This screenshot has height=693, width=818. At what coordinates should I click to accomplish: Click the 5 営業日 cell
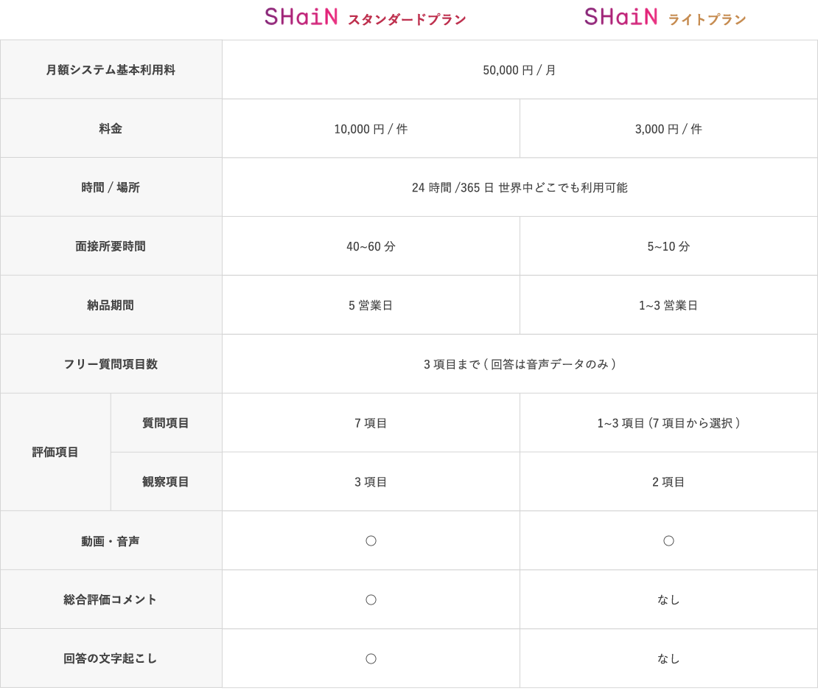371,305
